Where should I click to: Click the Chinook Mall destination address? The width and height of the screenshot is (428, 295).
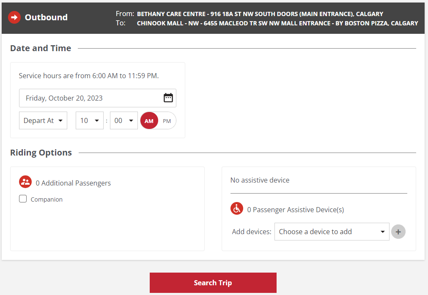(277, 23)
